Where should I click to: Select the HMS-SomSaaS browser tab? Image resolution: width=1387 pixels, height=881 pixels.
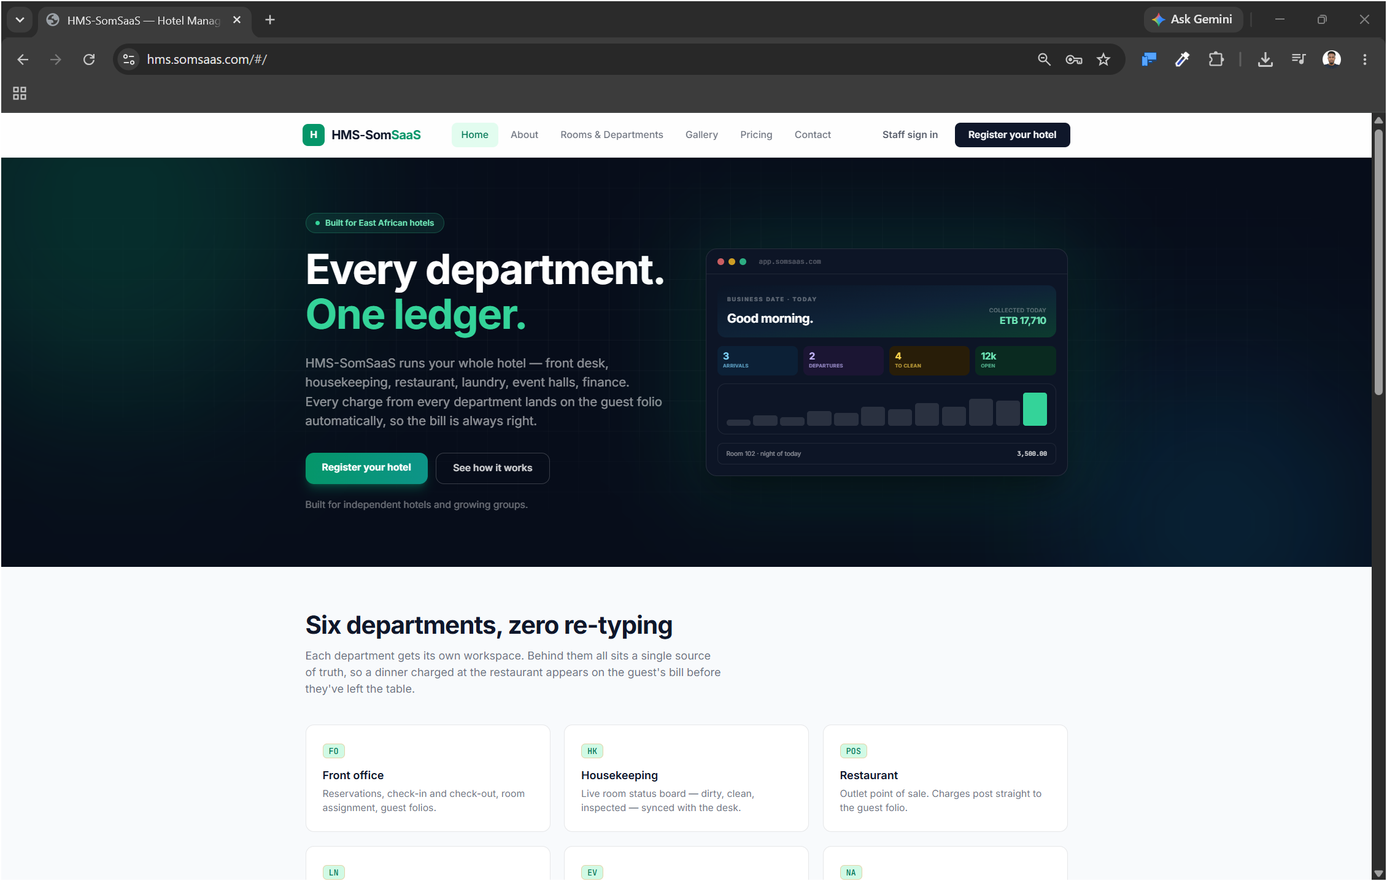pos(145,20)
